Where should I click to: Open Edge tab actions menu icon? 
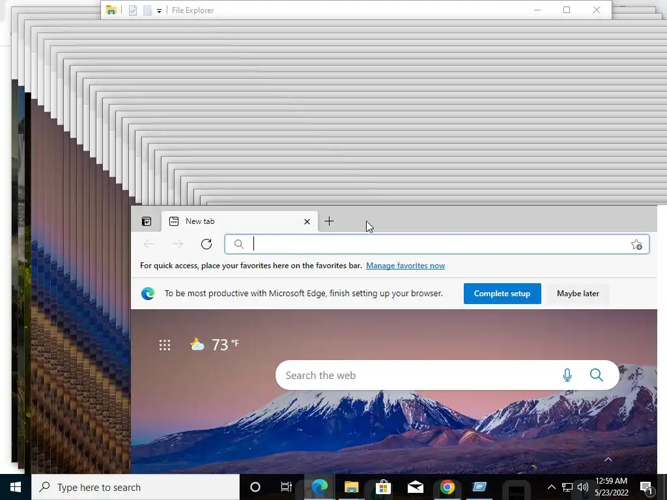[x=147, y=221]
